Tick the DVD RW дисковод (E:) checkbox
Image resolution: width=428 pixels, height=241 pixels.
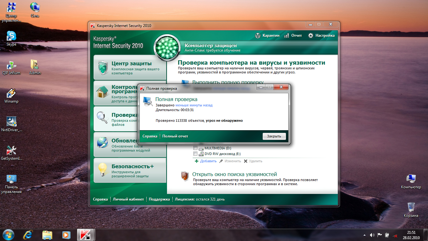(195, 154)
